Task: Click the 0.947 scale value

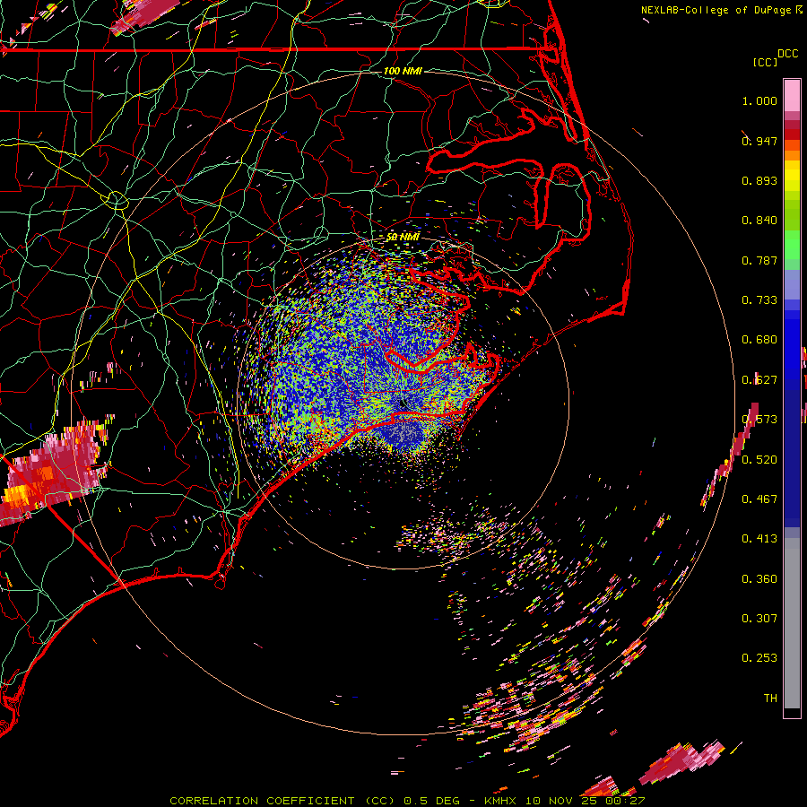Action: (x=759, y=141)
